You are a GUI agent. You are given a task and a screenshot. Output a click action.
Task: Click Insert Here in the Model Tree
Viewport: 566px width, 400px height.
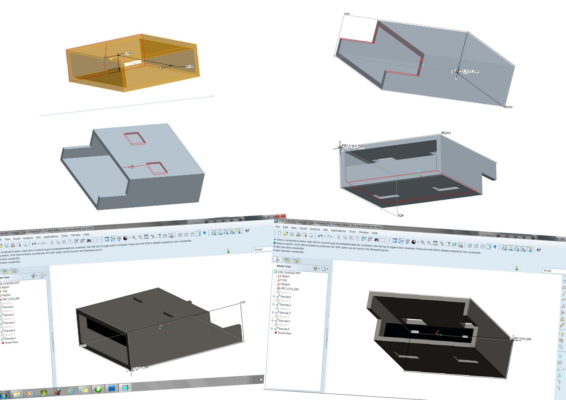285,333
